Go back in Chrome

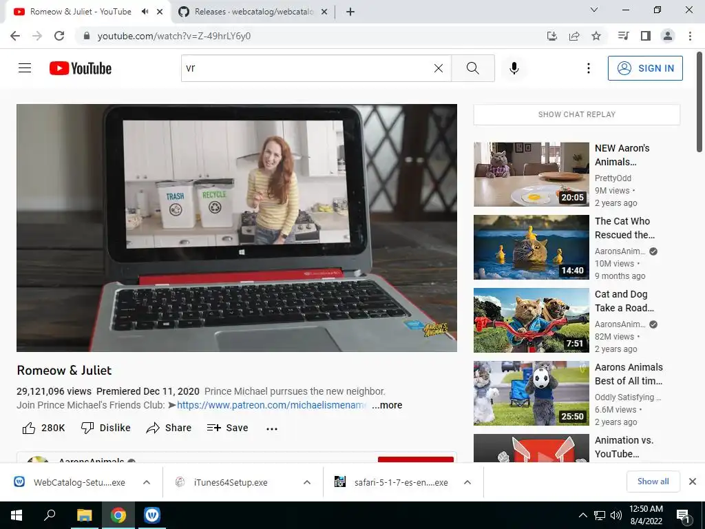[x=15, y=36]
